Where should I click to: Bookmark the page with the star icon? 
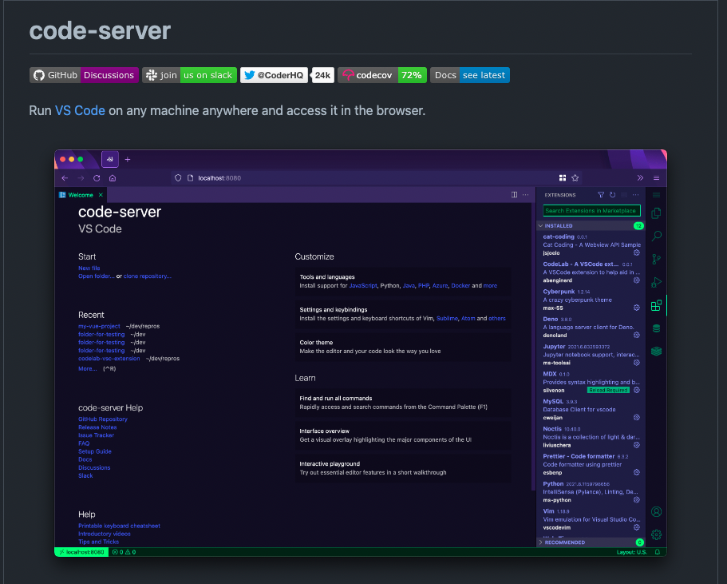tap(575, 178)
